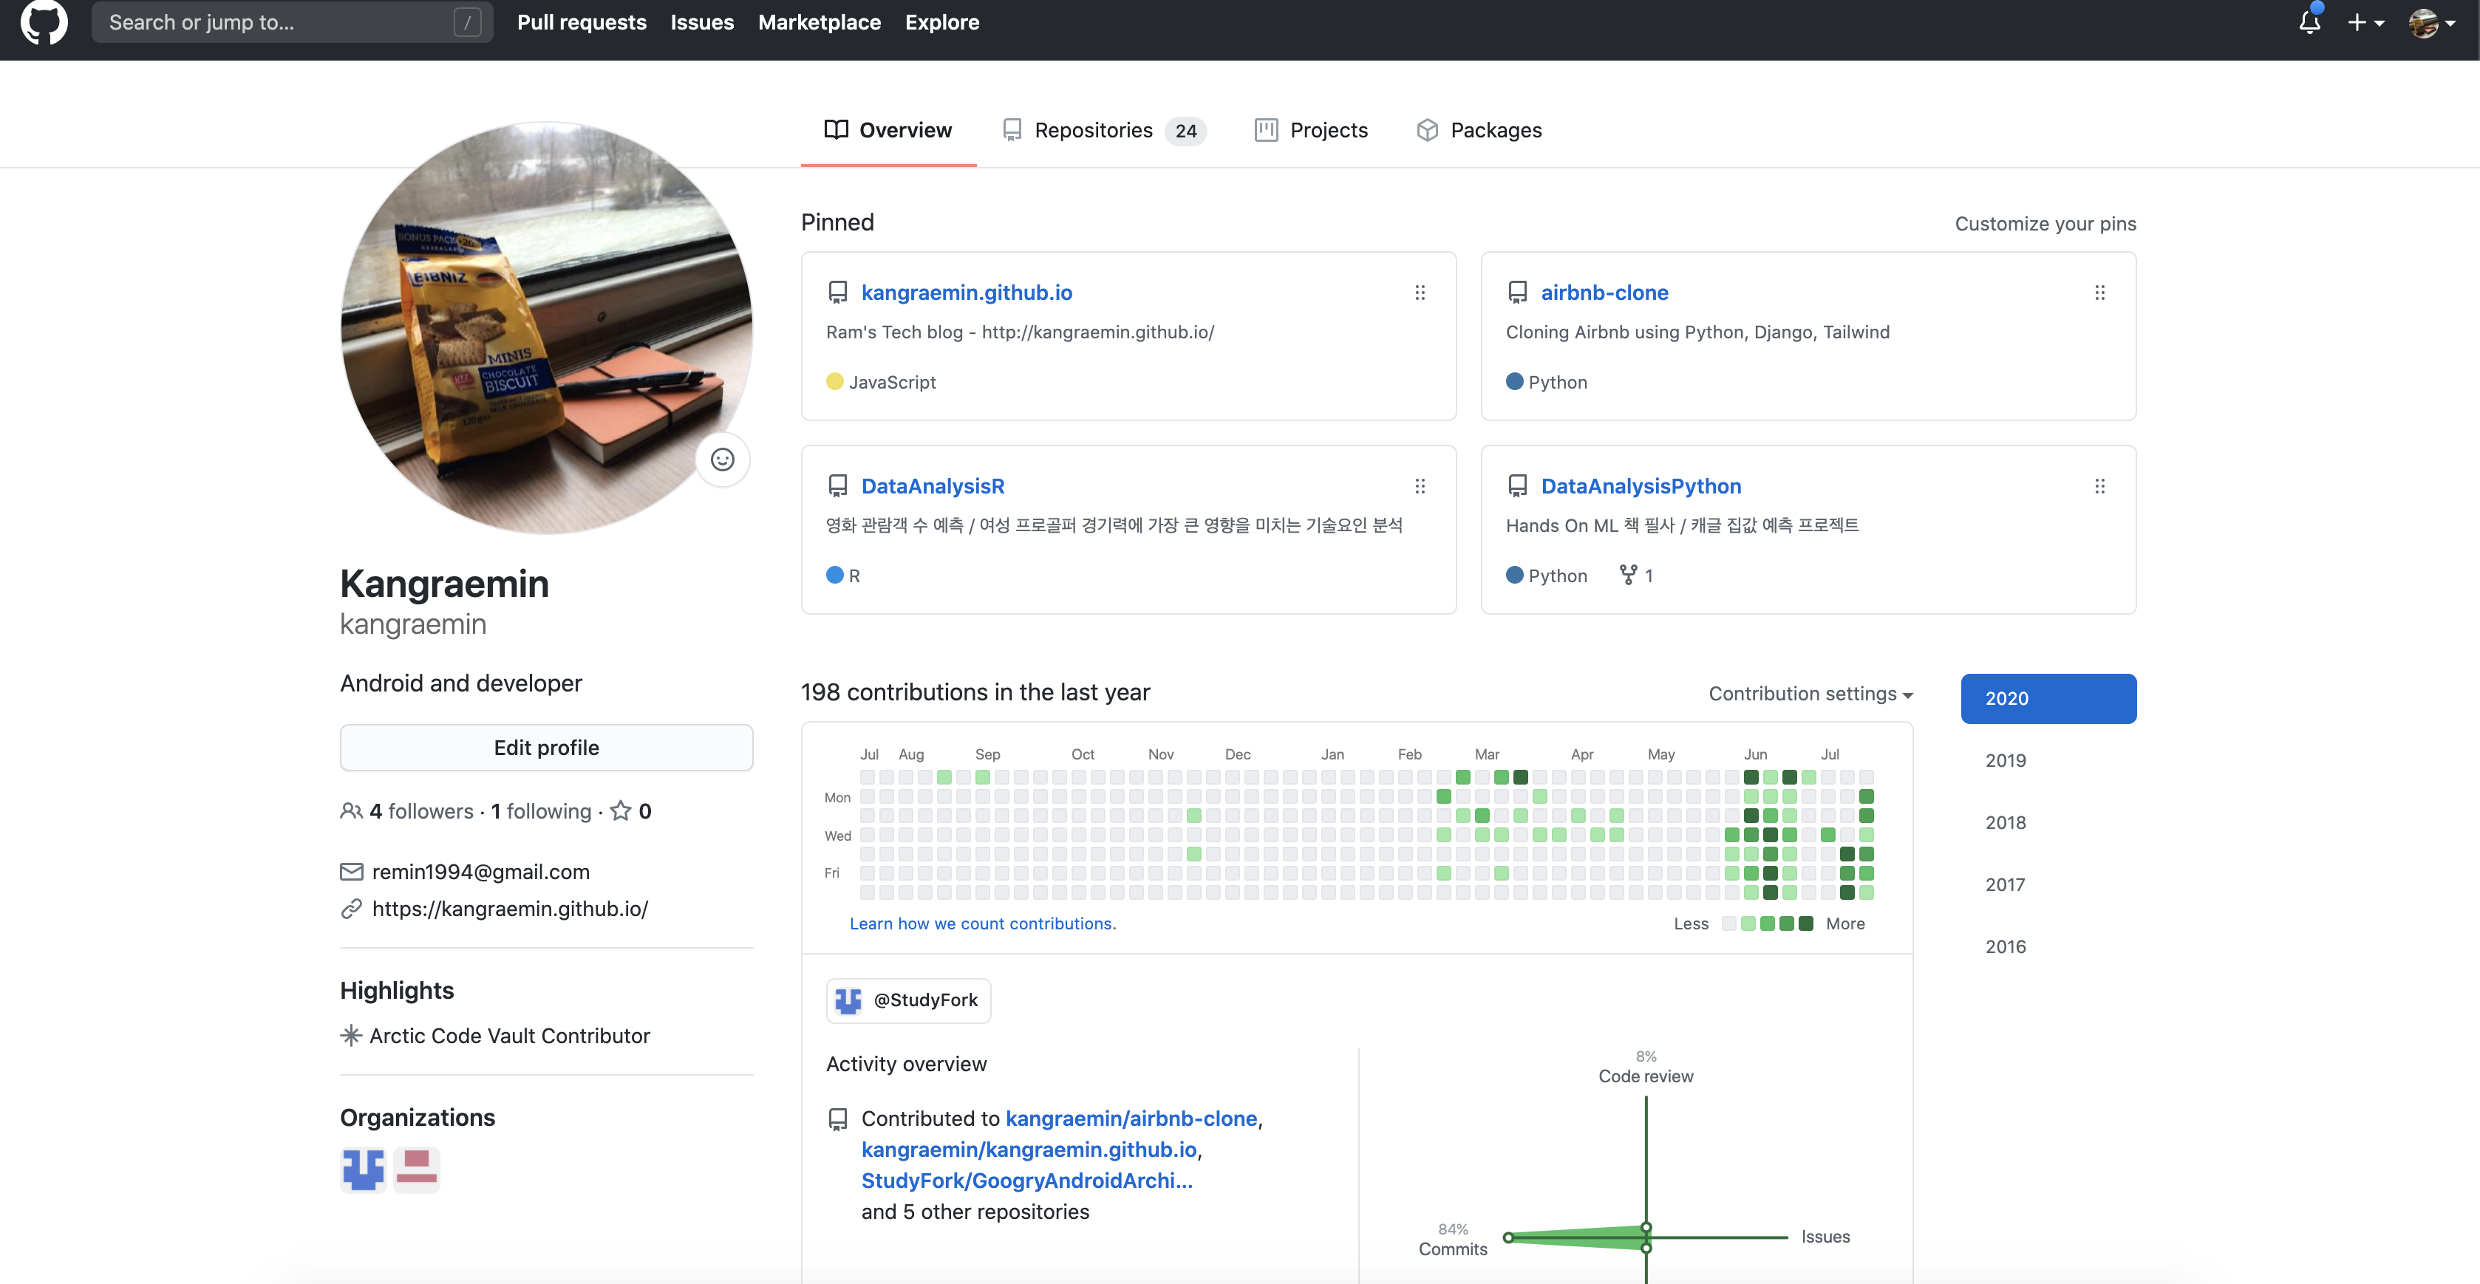2480x1284 pixels.
Task: Expand Contribution settings dropdown
Action: pos(1810,694)
